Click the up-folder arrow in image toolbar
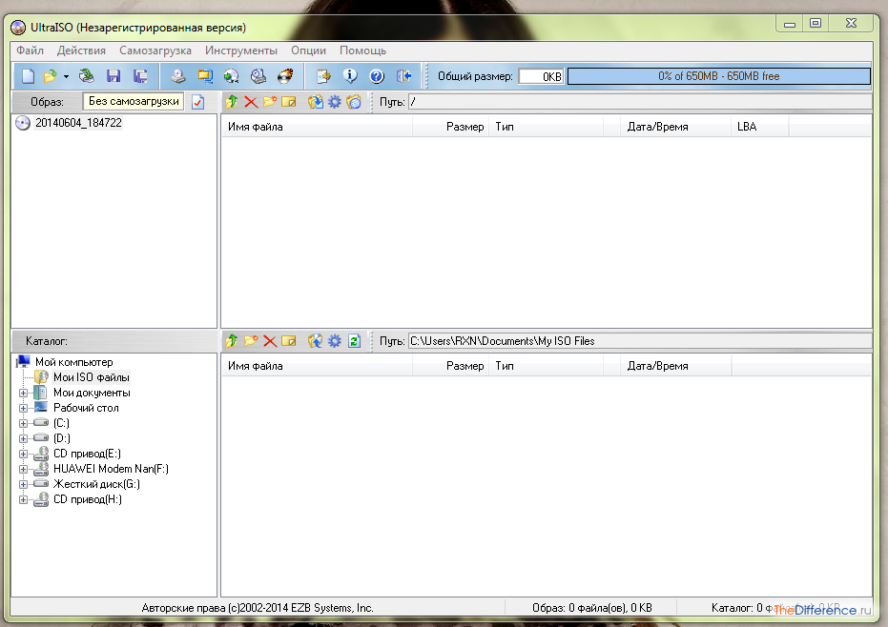This screenshot has height=627, width=888. [231, 102]
